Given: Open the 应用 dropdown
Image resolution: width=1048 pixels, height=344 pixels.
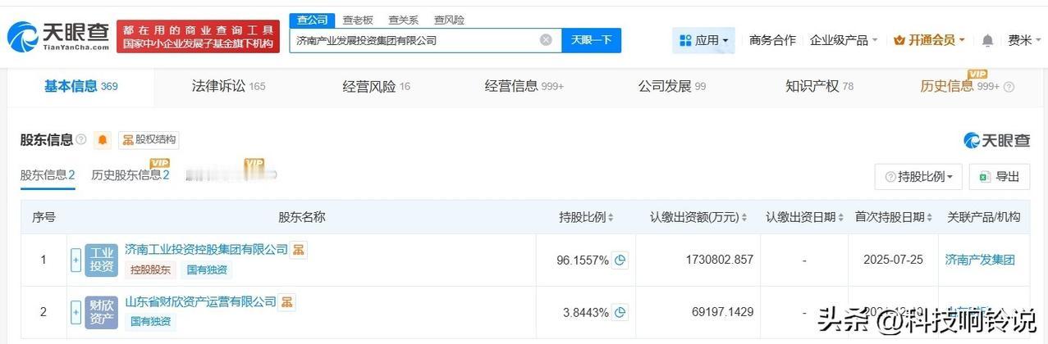Looking at the screenshot, I should [x=704, y=40].
